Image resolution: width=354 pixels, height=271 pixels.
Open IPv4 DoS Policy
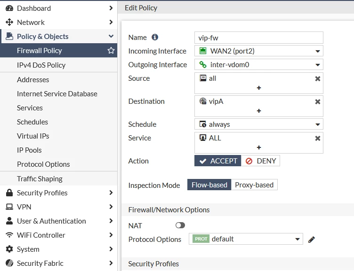58,65
